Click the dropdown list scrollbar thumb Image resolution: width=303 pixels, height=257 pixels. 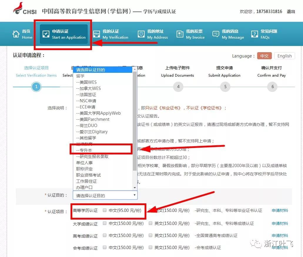pyautogui.click(x=135, y=121)
